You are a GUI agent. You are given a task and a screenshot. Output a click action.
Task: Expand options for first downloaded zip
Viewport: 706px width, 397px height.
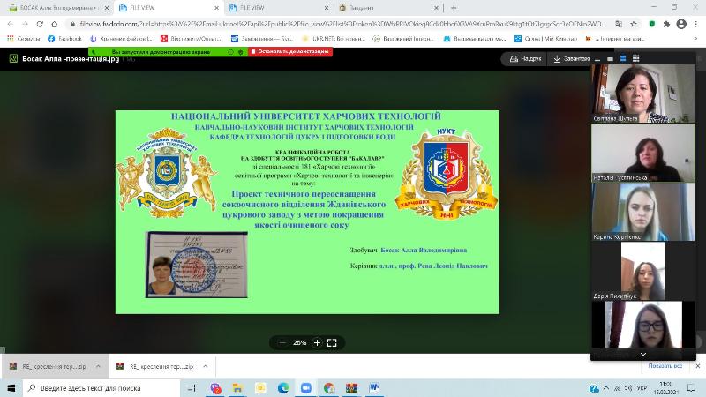[x=98, y=366]
